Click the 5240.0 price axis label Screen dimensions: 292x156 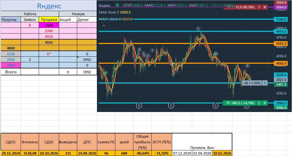pyautogui.click(x=281, y=19)
